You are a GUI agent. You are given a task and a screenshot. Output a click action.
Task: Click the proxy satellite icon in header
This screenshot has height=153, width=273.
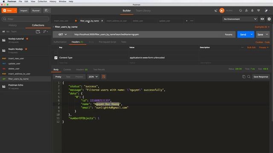[x=216, y=11]
